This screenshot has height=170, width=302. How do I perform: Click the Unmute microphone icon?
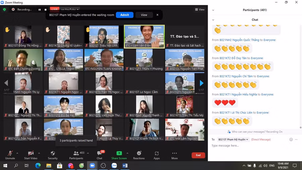click(10, 153)
